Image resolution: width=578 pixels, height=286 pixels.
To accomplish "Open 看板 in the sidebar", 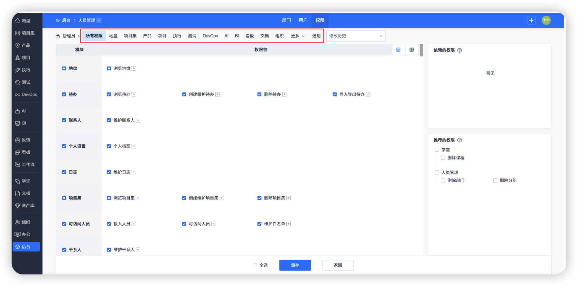I will click(23, 152).
